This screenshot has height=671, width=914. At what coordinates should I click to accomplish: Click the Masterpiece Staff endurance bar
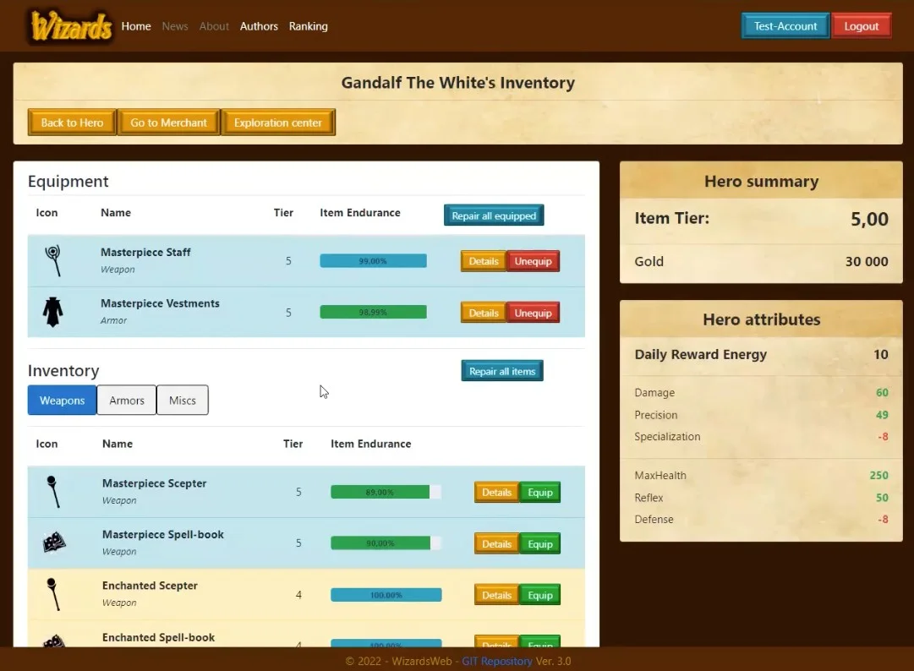373,261
